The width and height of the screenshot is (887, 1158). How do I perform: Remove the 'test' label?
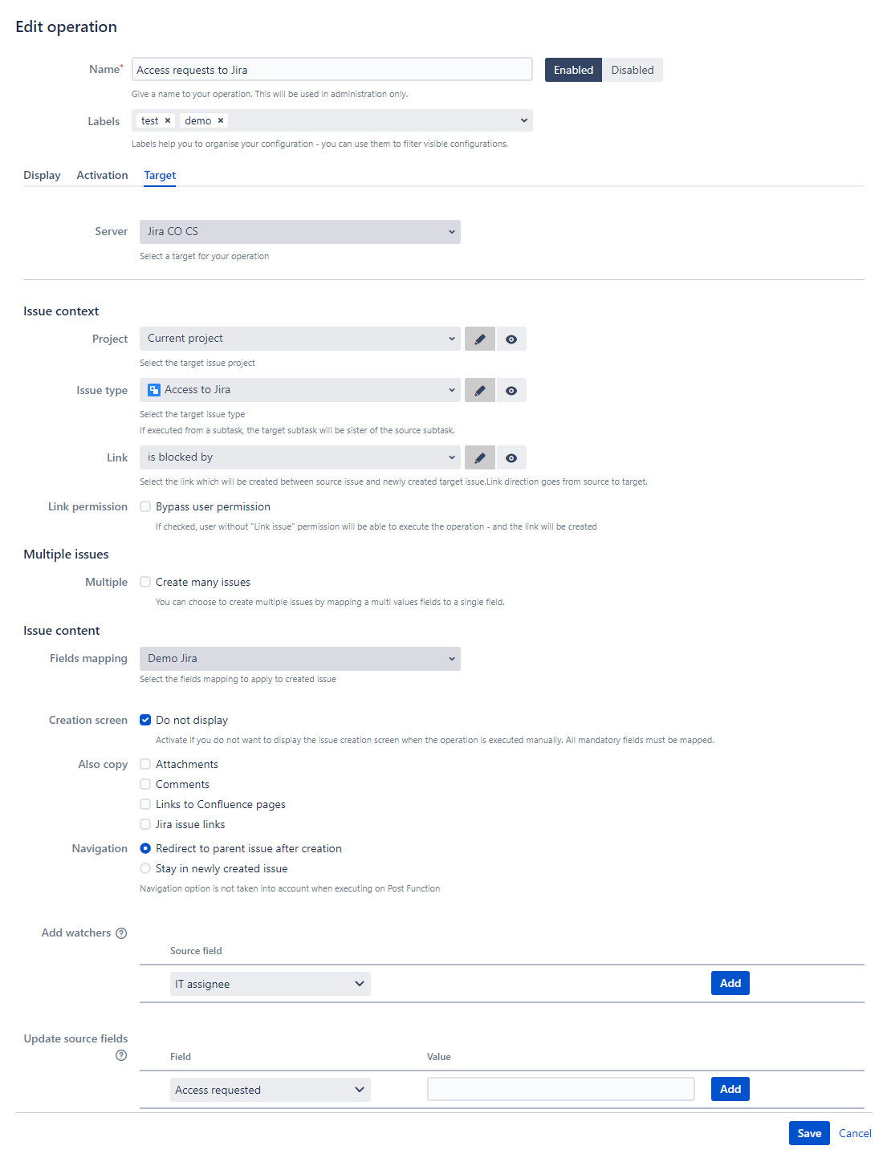pos(167,120)
